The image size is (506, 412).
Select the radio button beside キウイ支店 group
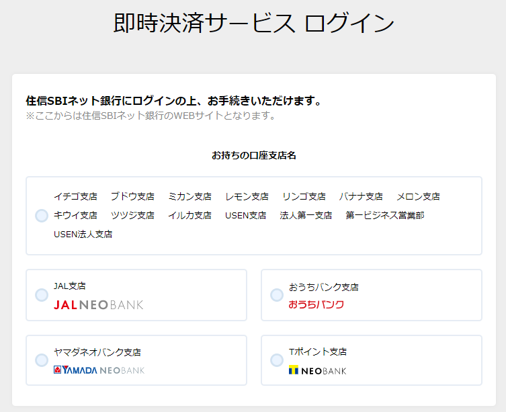coord(42,216)
